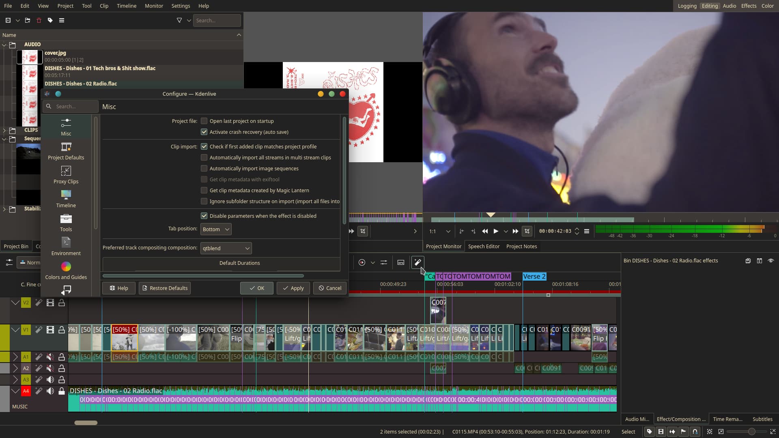Toggle timeline razor/edit tool icon
This screenshot has height=438, width=779.
[x=417, y=262]
